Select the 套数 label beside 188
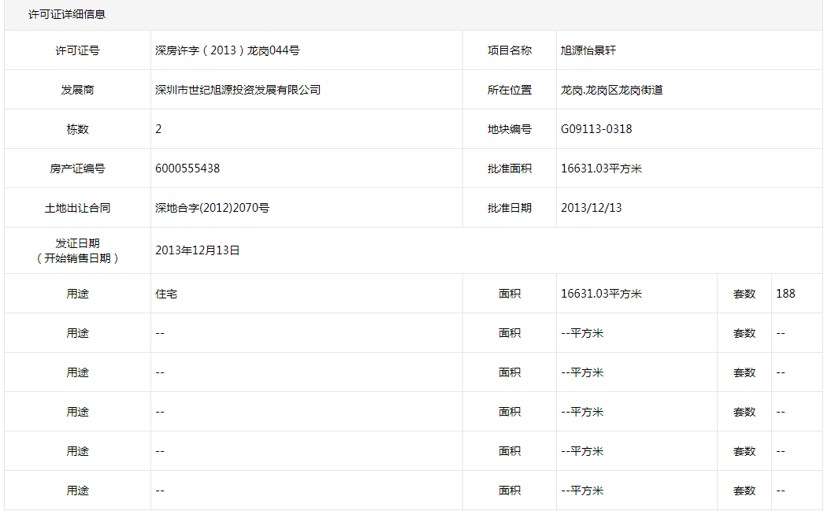 point(744,294)
